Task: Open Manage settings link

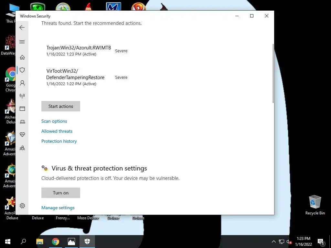Action: (58, 208)
